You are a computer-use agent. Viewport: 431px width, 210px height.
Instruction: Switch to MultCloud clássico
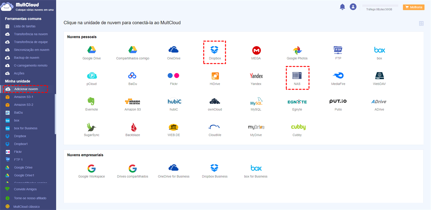27,206
